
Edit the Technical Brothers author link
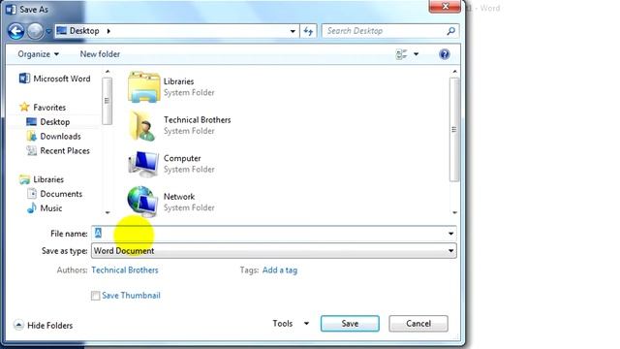[x=125, y=270]
